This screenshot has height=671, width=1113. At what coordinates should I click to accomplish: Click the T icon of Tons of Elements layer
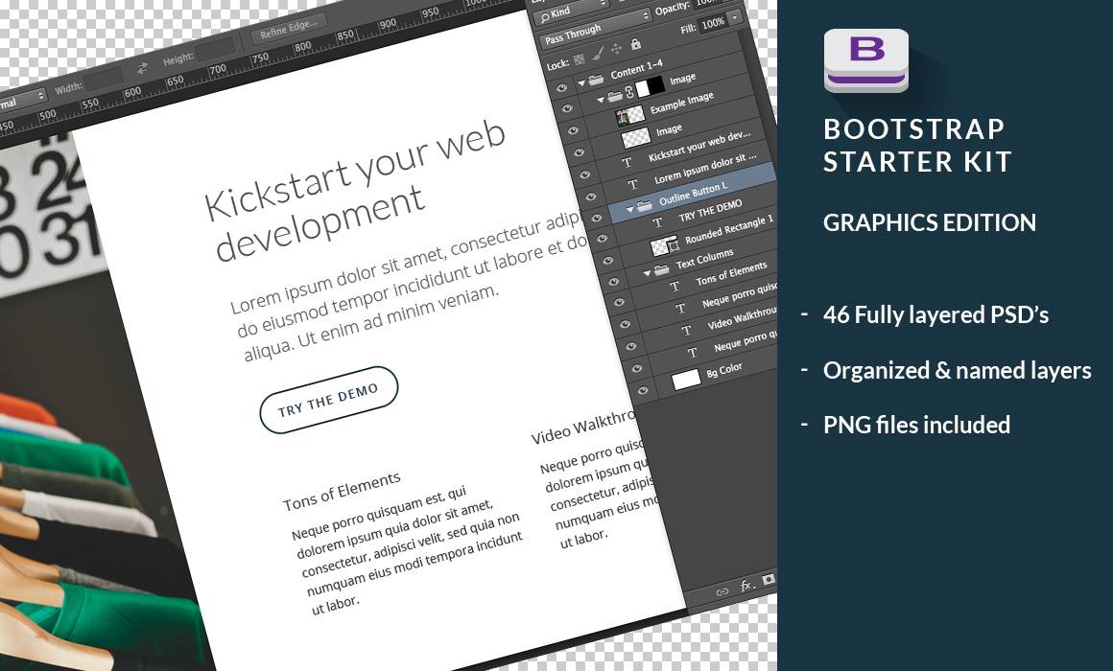[x=675, y=287]
